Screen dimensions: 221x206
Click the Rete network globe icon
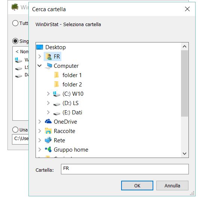point(48,140)
